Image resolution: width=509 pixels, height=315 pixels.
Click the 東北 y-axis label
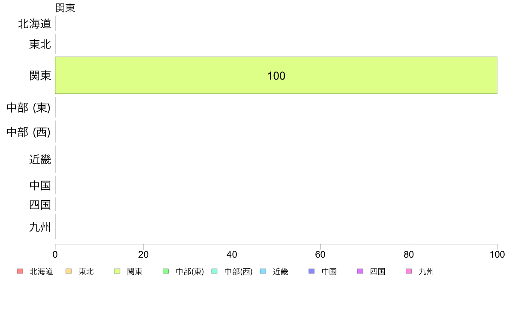click(40, 44)
